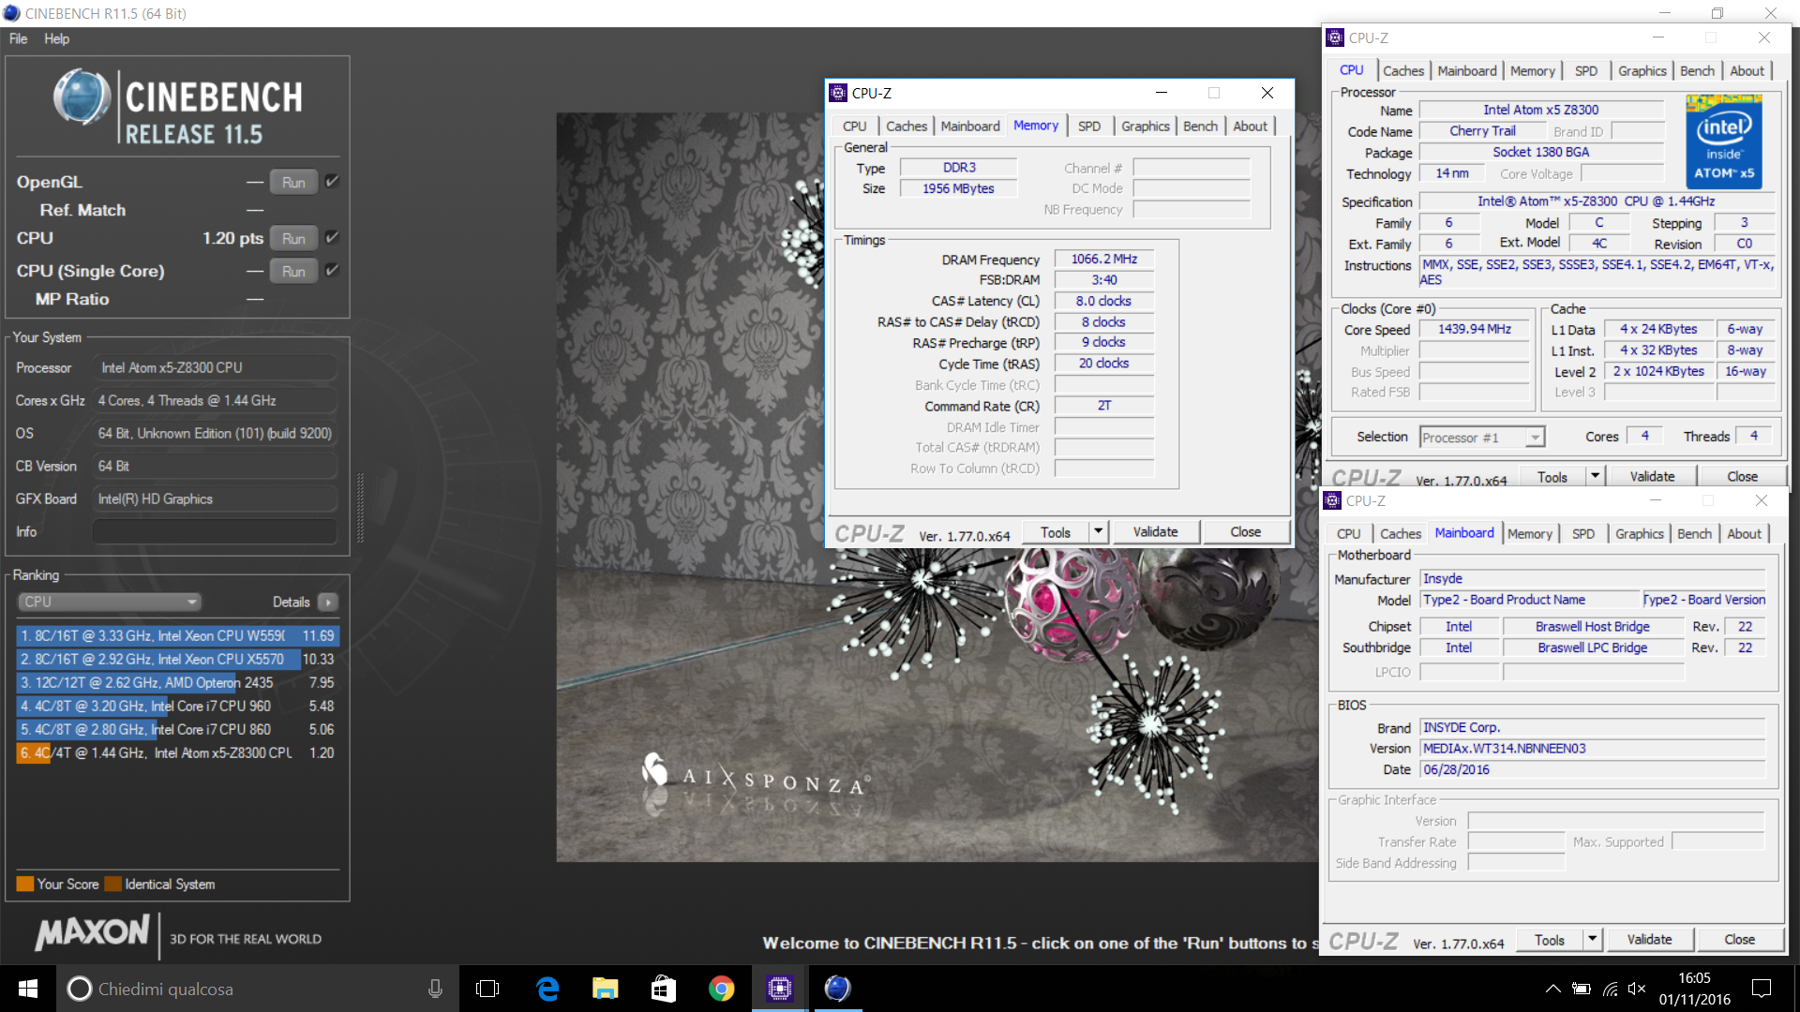Launch Microsoft Edge from the taskbar
Viewport: 1800px width, 1012px height.
click(x=547, y=989)
